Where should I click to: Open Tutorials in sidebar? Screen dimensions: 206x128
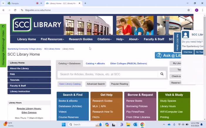(x=29, y=80)
